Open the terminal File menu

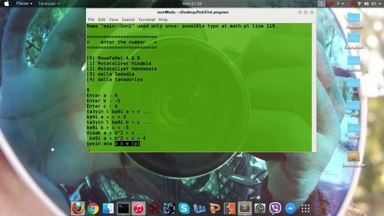click(x=91, y=20)
